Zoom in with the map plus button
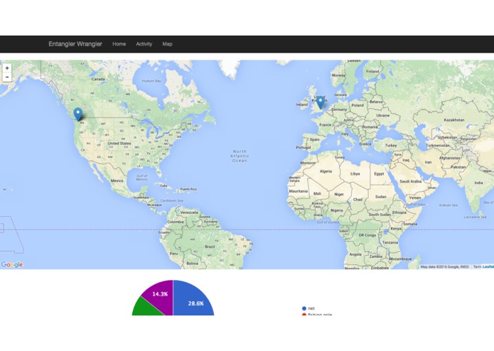494x351 pixels. tap(7, 68)
